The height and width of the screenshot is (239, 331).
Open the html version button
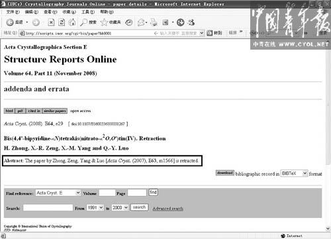tap(9, 111)
